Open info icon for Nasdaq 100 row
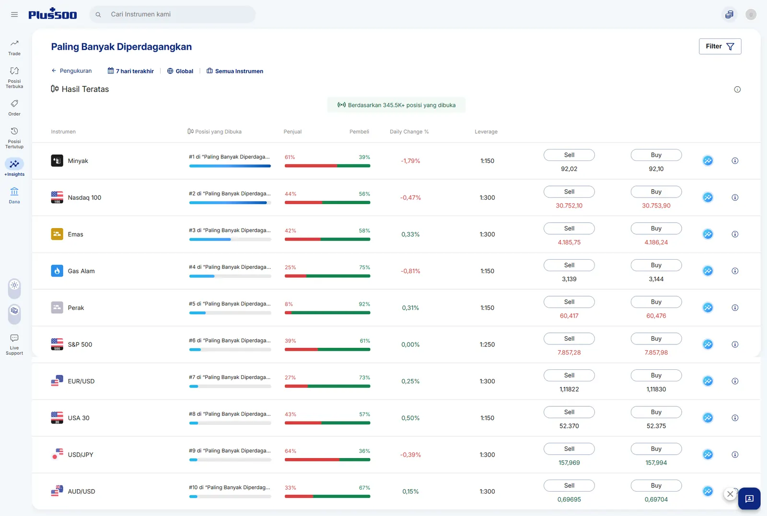The width and height of the screenshot is (767, 516). pyautogui.click(x=735, y=197)
